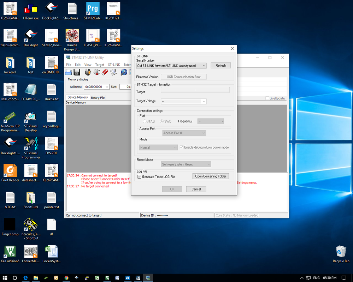Select ST Visual Develop desktop shortcut
The height and width of the screenshot is (282, 353).
[31, 121]
